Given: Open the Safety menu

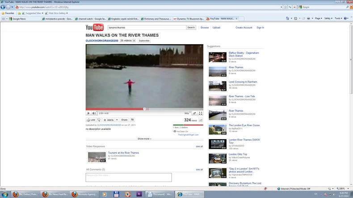Looking at the screenshot, I should [x=328, y=18].
